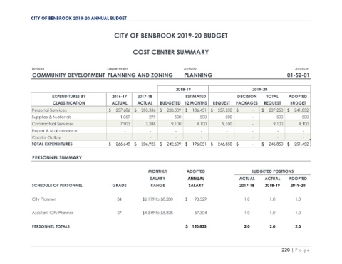Select the personnel total salary '150,833'

pos(199,226)
